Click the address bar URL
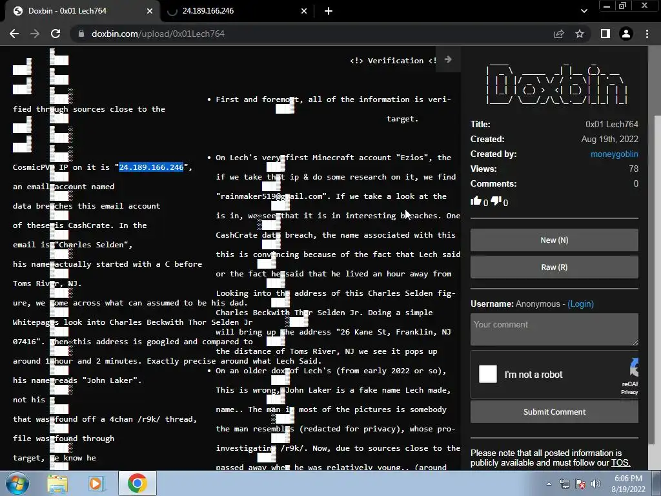This screenshot has width=661, height=496. [x=158, y=34]
